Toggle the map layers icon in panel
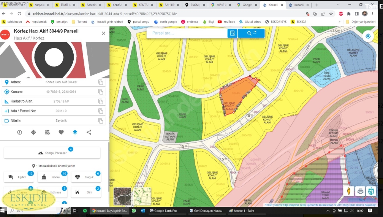Image resolution: width=383 pixels, height=217 pixels. pos(75,132)
